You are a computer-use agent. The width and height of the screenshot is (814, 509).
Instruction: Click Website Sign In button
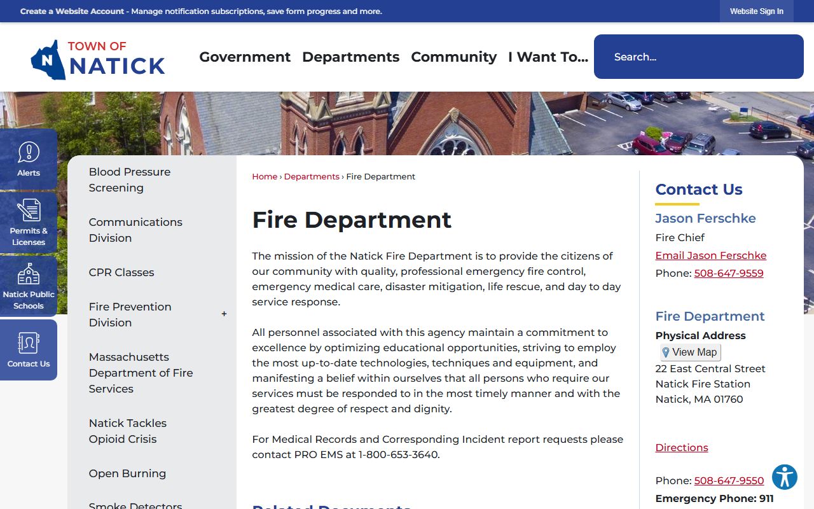pyautogui.click(x=757, y=11)
